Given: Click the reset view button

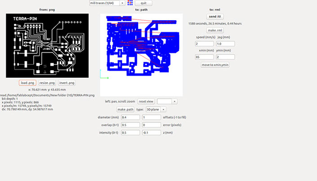Looking at the screenshot, I should coord(146,101).
